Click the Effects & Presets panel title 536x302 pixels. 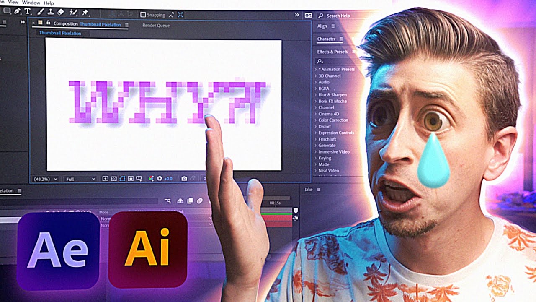[332, 52]
